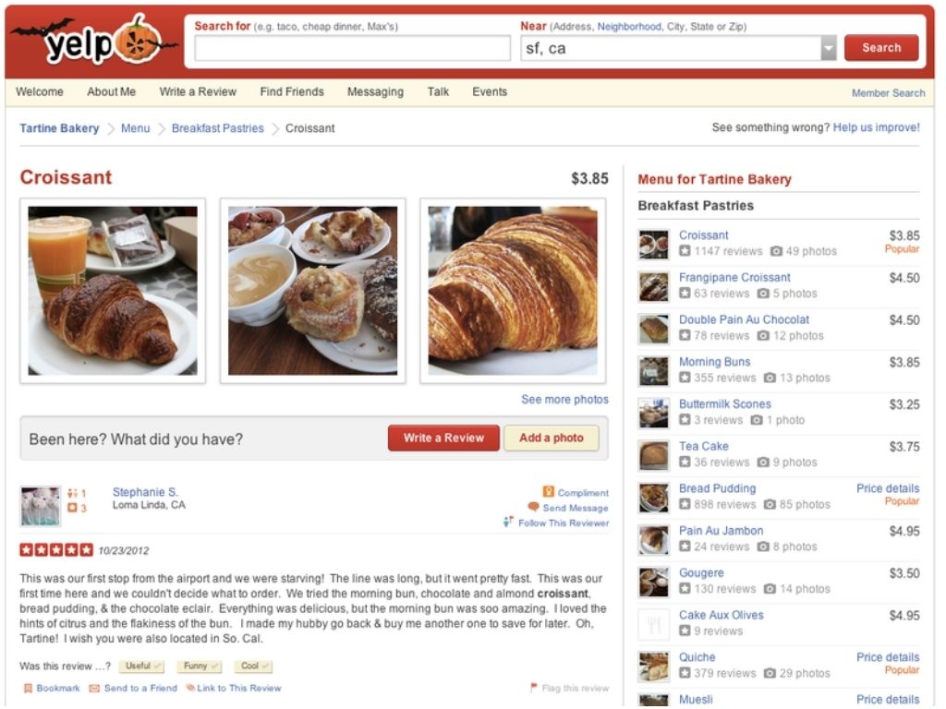Click the Search for input field
The width and height of the screenshot is (946, 709).
point(352,48)
